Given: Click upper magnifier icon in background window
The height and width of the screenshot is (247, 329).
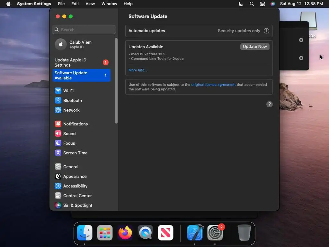Looking at the screenshot, I should pos(301,40).
